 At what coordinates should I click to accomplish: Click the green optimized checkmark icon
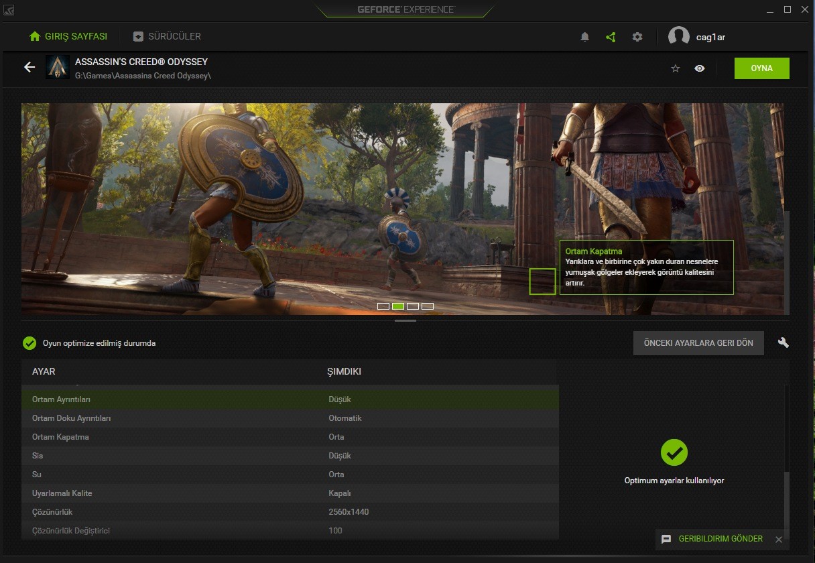coord(29,343)
